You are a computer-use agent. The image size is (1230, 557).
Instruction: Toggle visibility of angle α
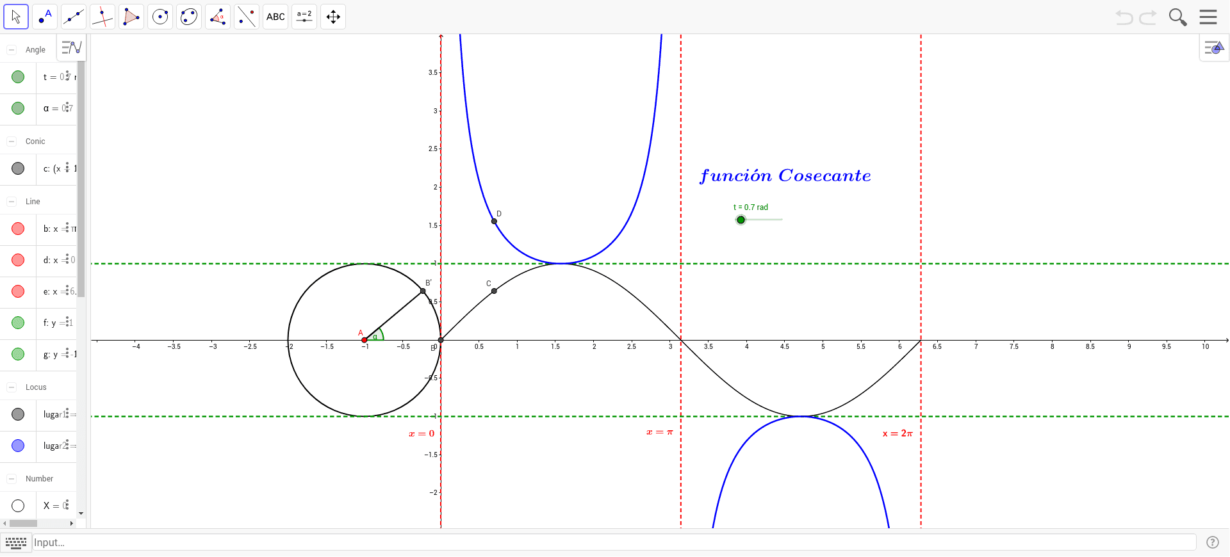tap(18, 108)
